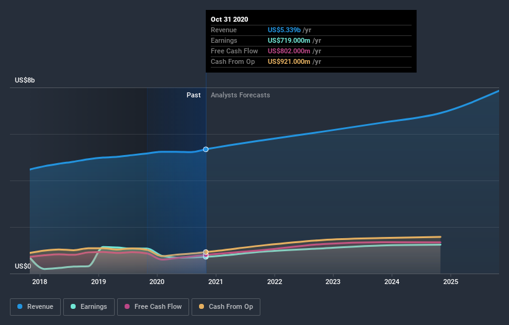Click the 2021 x-axis label
Screen dimensions: 509x325
216,282
